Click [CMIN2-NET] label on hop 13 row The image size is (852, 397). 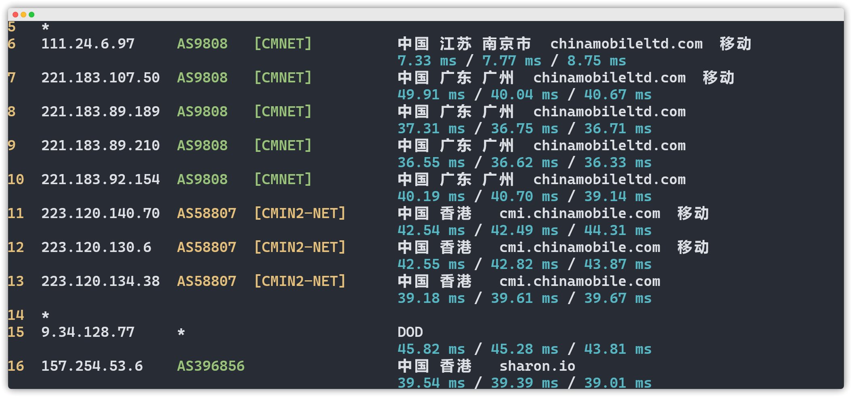pyautogui.click(x=300, y=281)
